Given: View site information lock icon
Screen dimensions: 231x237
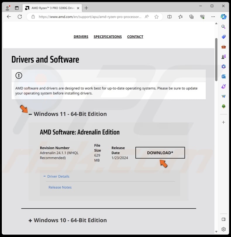Looking at the screenshot, I should pos(33,17).
